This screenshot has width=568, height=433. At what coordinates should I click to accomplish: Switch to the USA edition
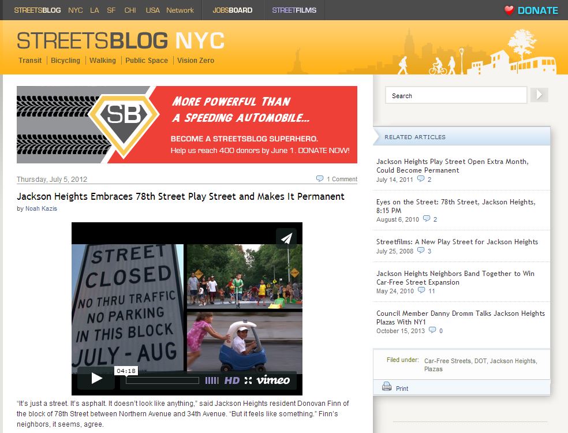(x=152, y=10)
